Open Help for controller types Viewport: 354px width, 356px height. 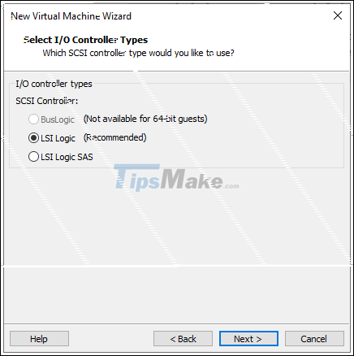pyautogui.click(x=39, y=339)
